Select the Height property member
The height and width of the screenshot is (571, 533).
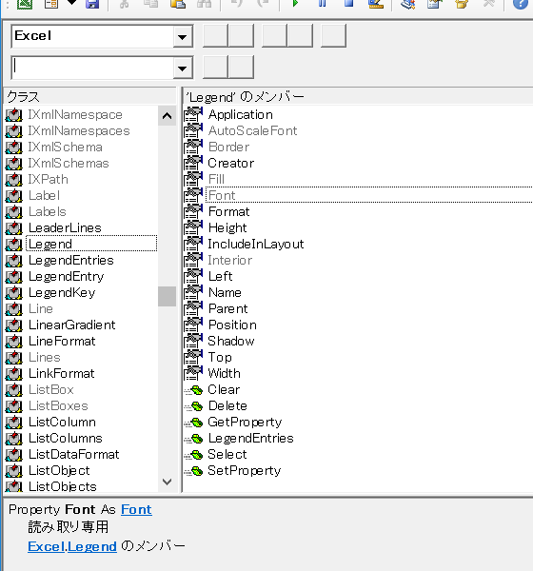227,228
